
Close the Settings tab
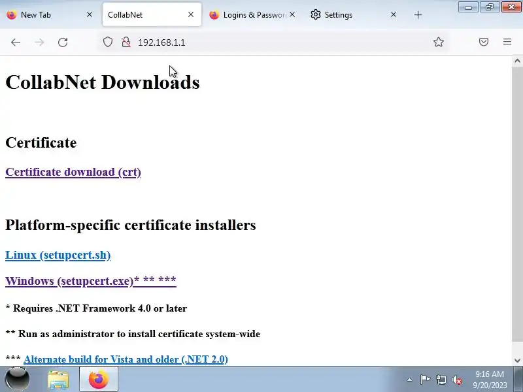point(394,14)
